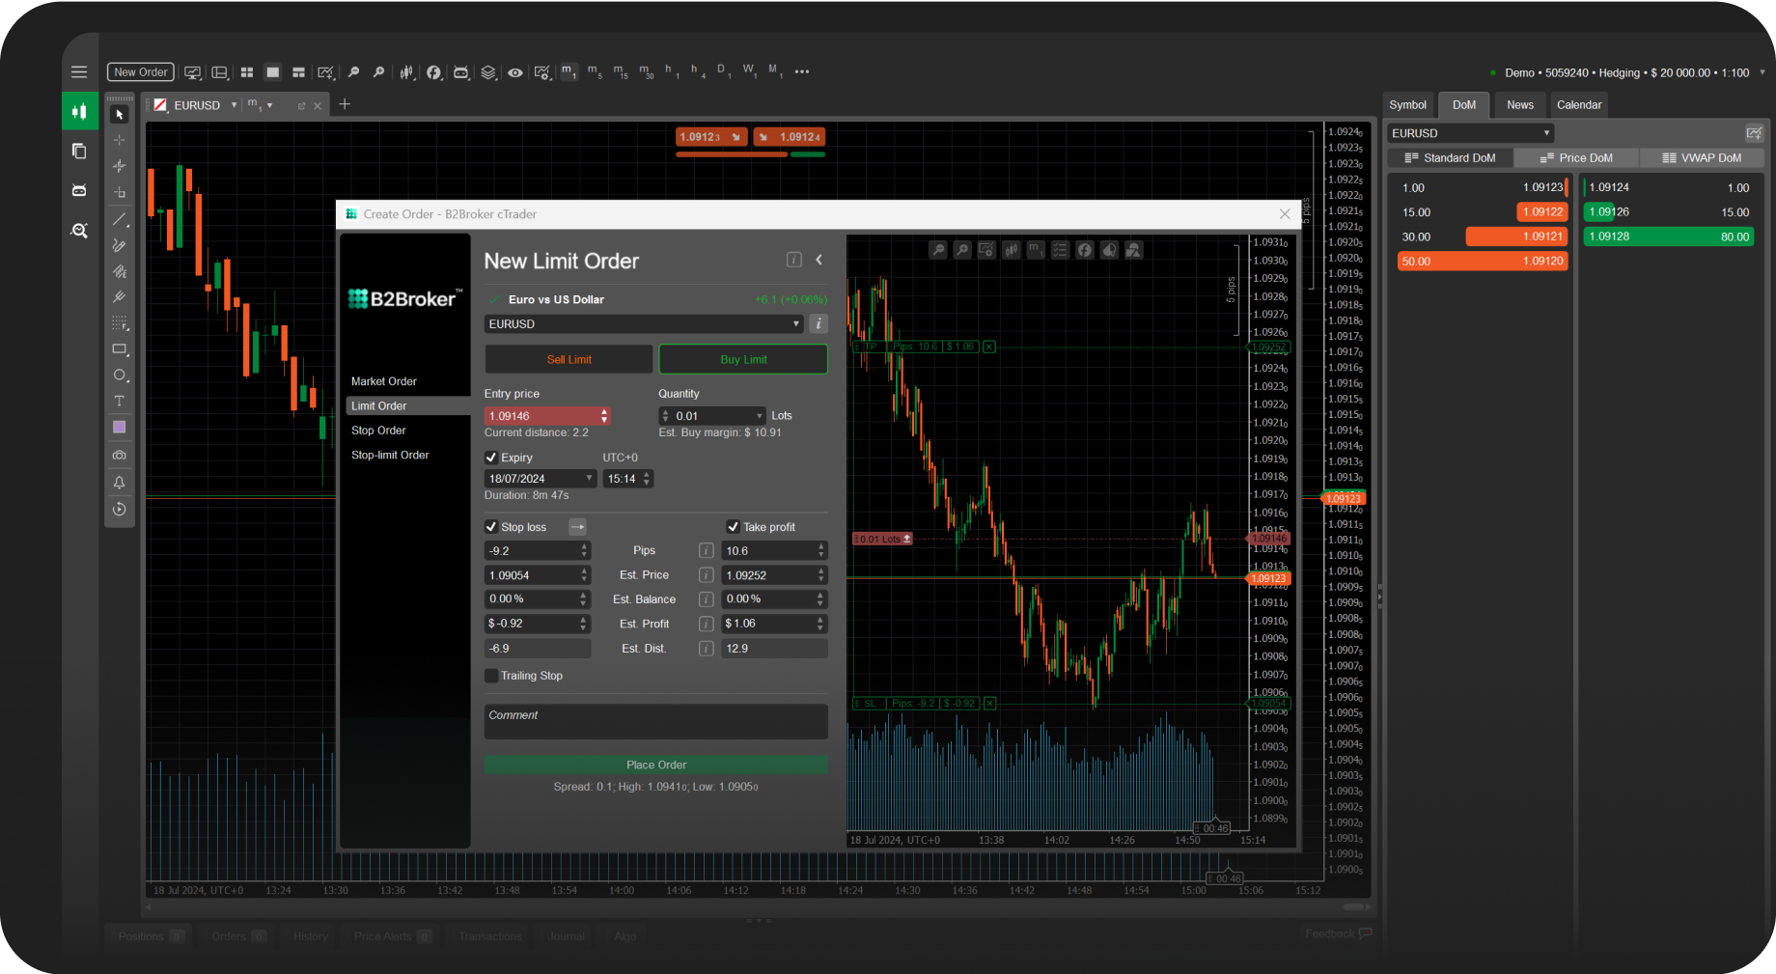
Task: Adjust the entry price 1.09146 stepper
Action: point(604,416)
